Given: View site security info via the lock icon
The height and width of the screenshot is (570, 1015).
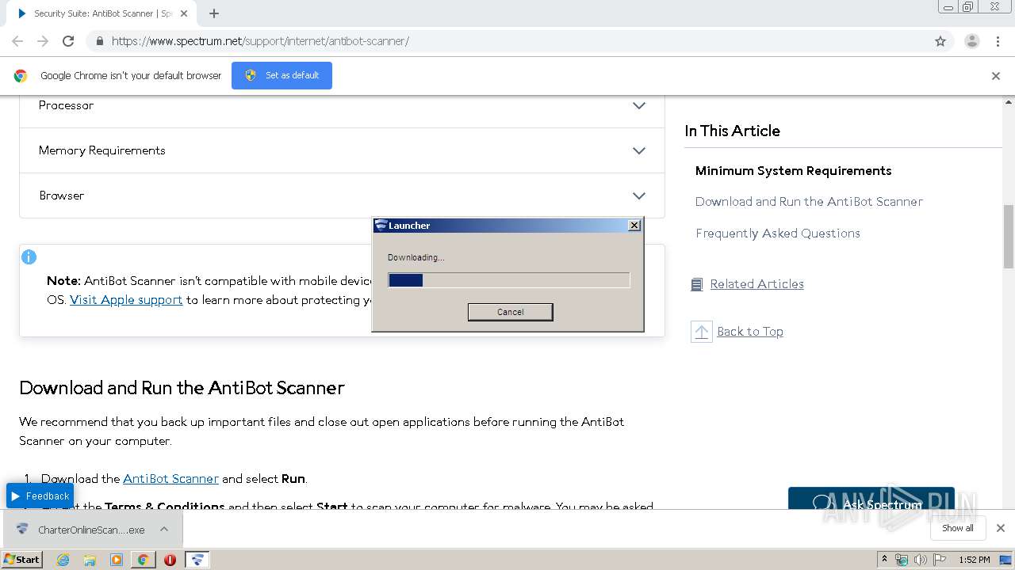Looking at the screenshot, I should [99, 41].
